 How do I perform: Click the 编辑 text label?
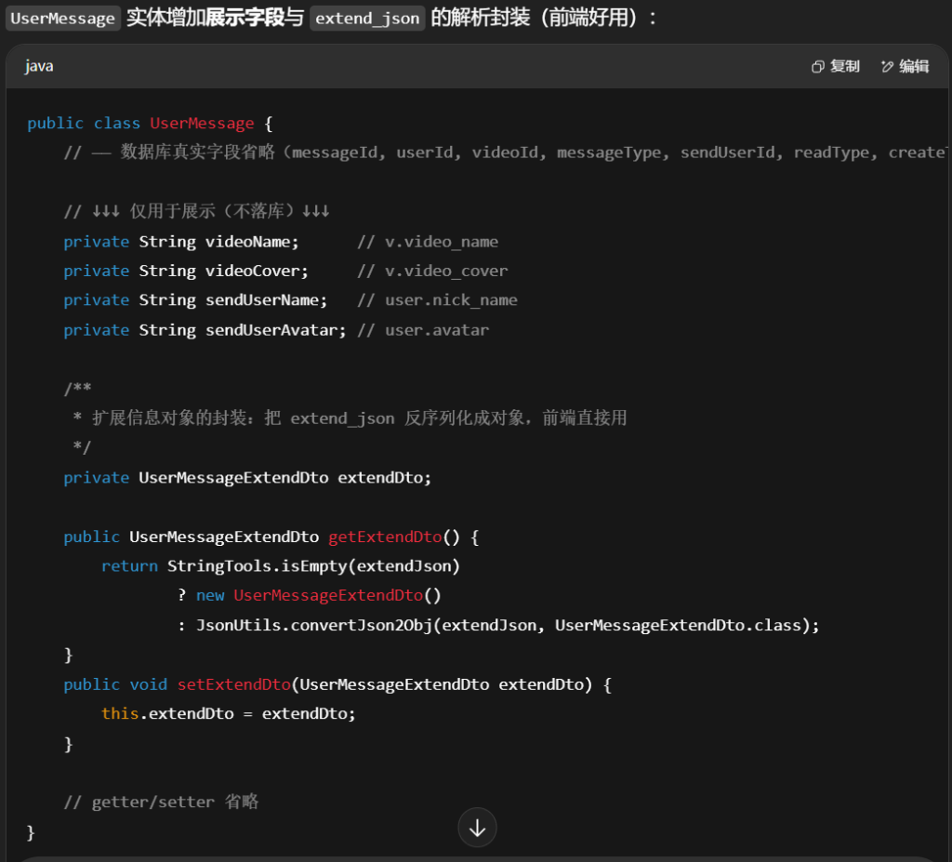(914, 66)
